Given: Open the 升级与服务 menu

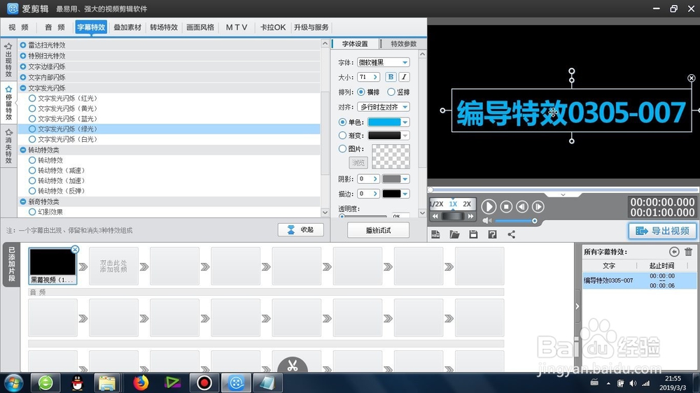Looking at the screenshot, I should (x=311, y=27).
